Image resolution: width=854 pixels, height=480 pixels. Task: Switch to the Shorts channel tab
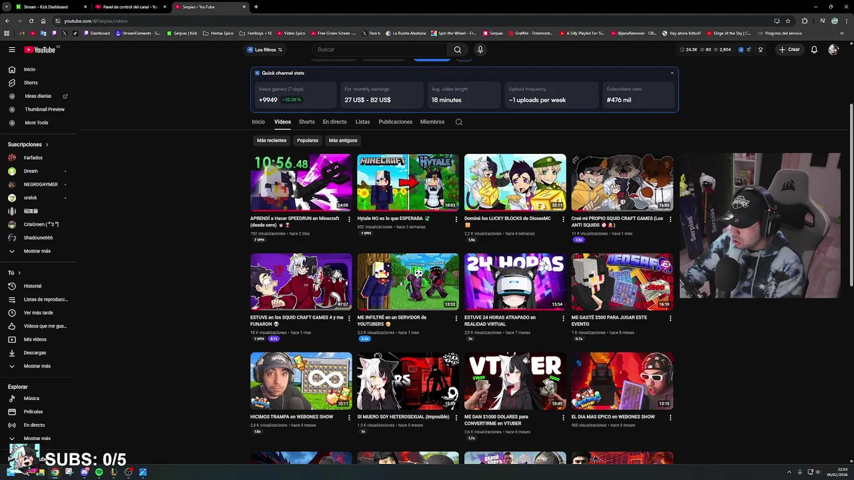tap(307, 122)
